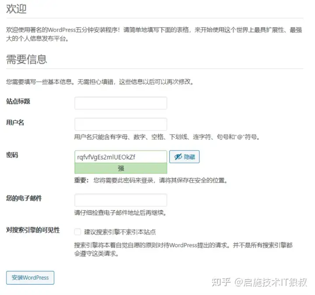Click the 搜索引擎将本着自觉自愿 description paragraph
315x295 pixels.
point(183,249)
